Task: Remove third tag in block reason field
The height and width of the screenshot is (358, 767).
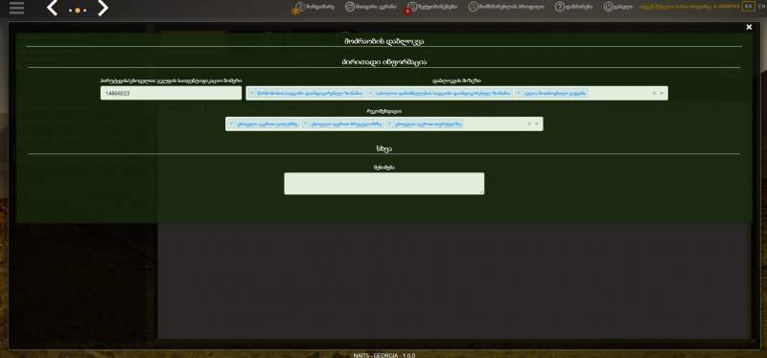Action: pos(519,93)
